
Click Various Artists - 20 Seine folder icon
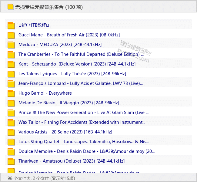tap(11, 132)
